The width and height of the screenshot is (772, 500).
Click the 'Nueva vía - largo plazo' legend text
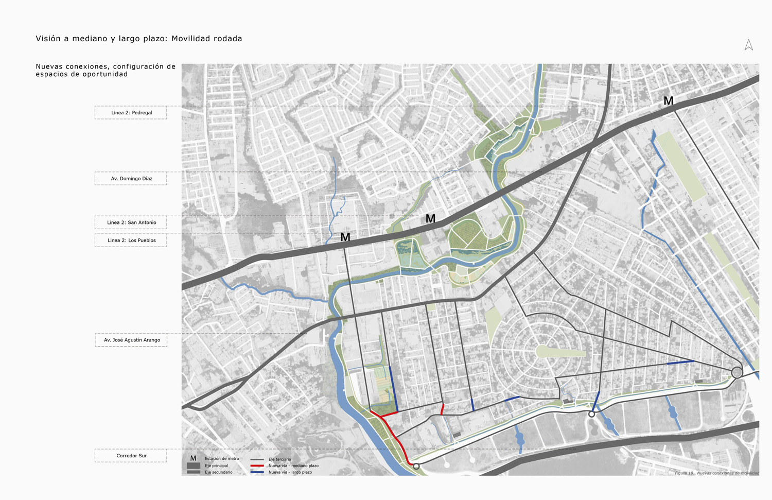coord(290,472)
